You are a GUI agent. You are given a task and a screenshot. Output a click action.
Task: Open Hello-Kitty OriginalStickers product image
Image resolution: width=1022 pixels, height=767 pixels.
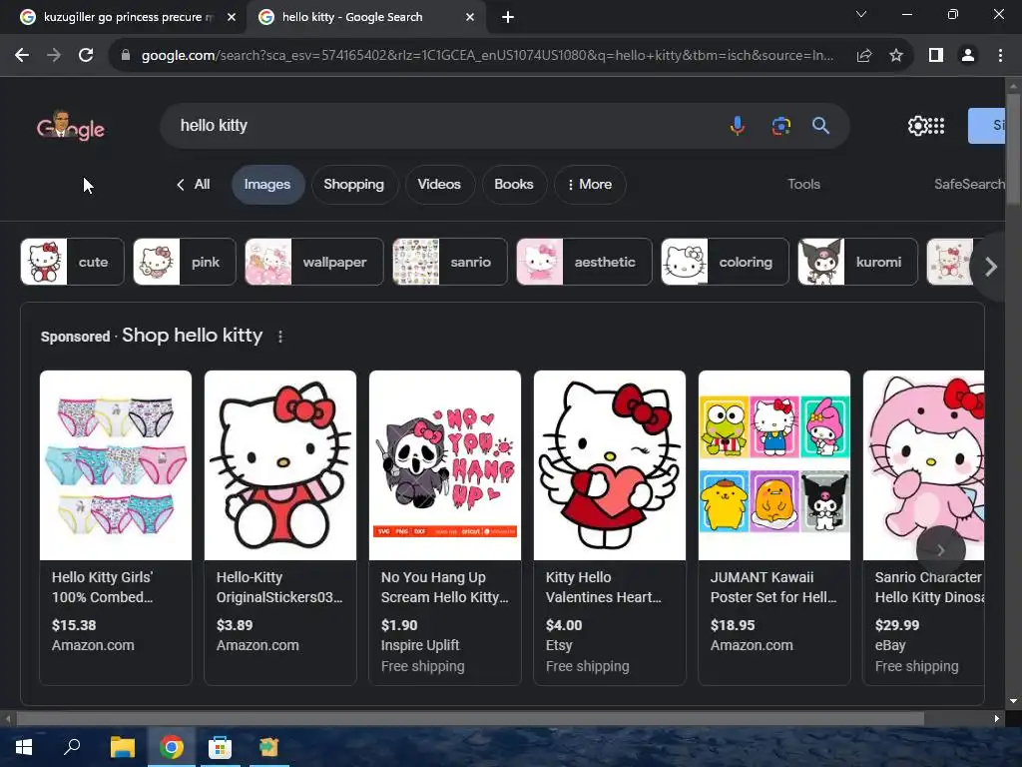(x=280, y=465)
